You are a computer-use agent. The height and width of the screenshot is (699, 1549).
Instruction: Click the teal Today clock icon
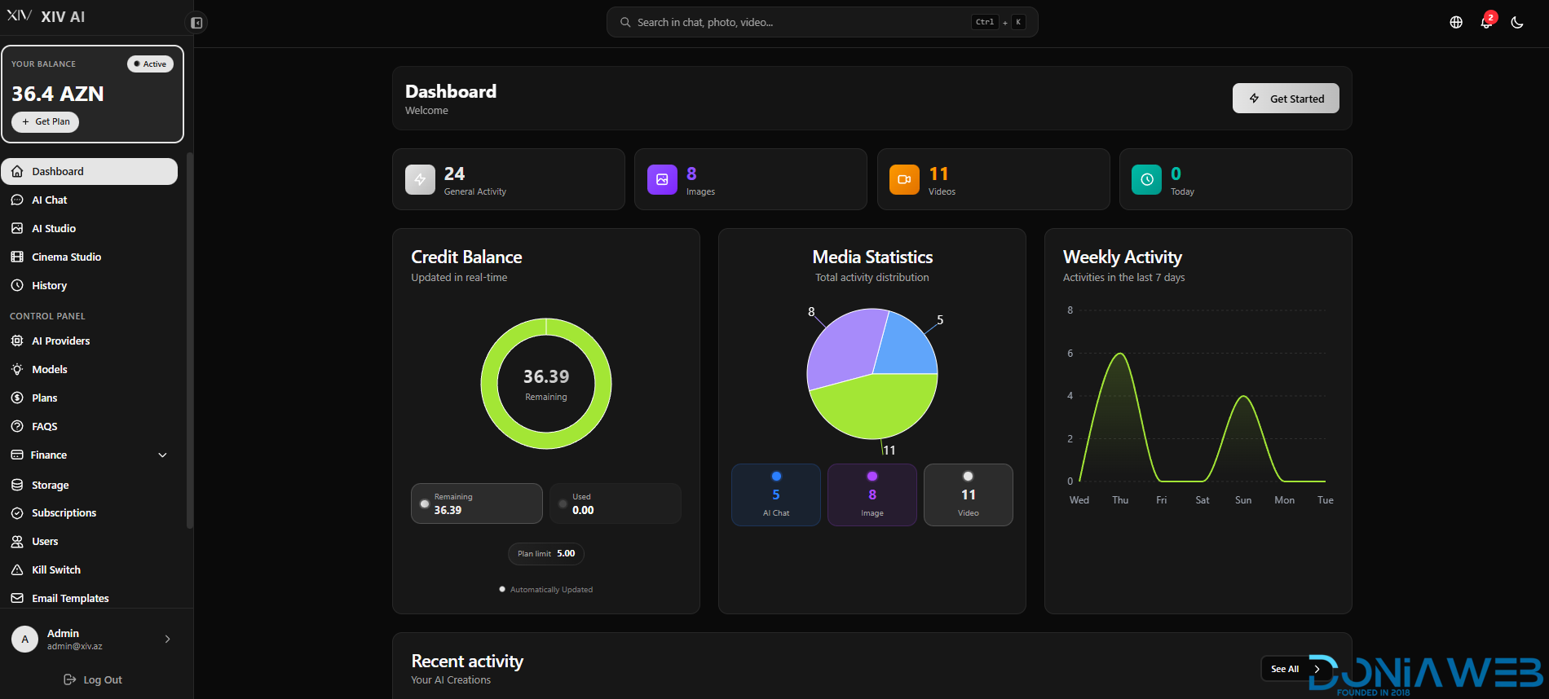pyautogui.click(x=1146, y=179)
